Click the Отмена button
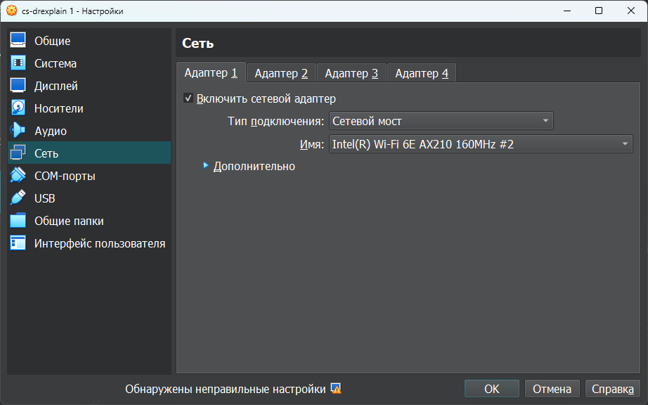Viewport: 648px width, 405px height. point(552,389)
